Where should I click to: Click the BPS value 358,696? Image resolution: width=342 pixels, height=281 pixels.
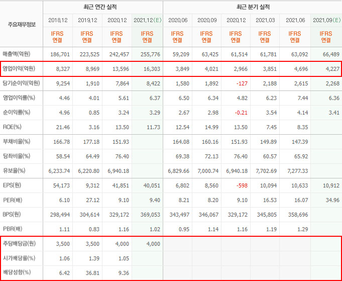(x=298, y=215)
